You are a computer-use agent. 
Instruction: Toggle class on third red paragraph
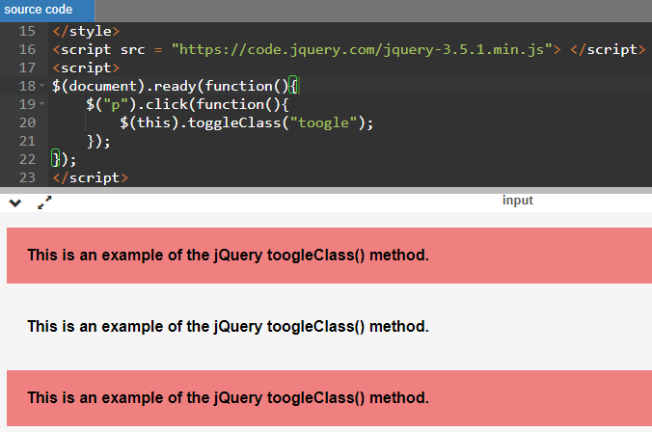point(329,398)
